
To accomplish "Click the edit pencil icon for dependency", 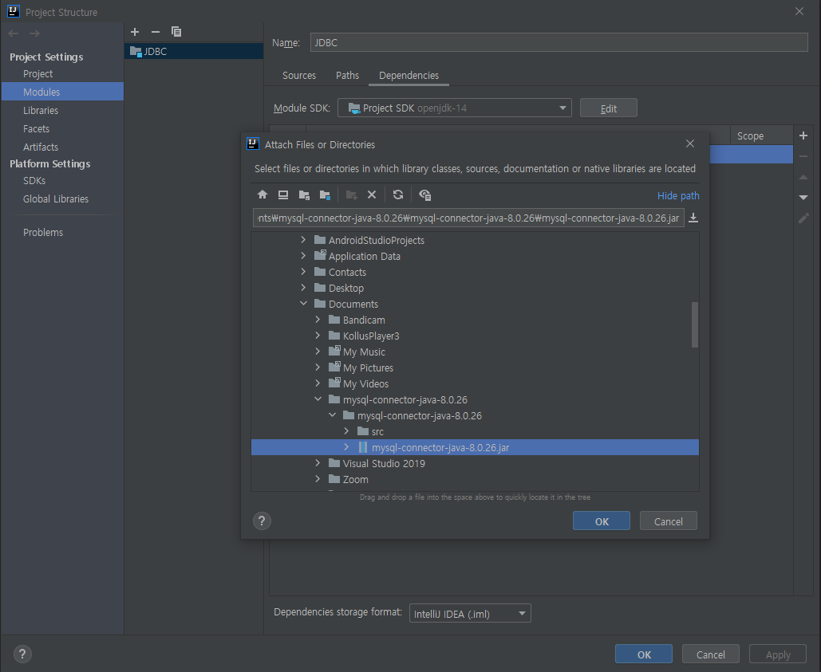I will (x=803, y=218).
